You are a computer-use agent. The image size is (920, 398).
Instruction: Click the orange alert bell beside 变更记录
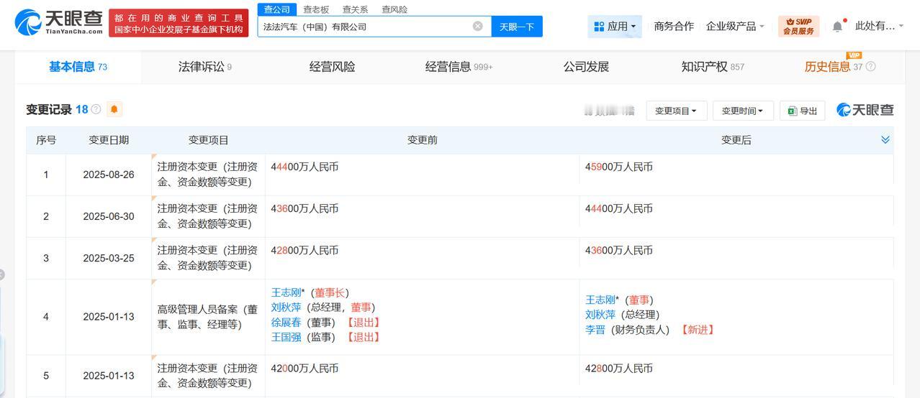[x=114, y=109]
